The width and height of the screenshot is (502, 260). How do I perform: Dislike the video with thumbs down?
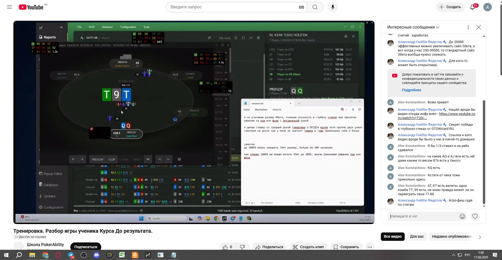243,247
